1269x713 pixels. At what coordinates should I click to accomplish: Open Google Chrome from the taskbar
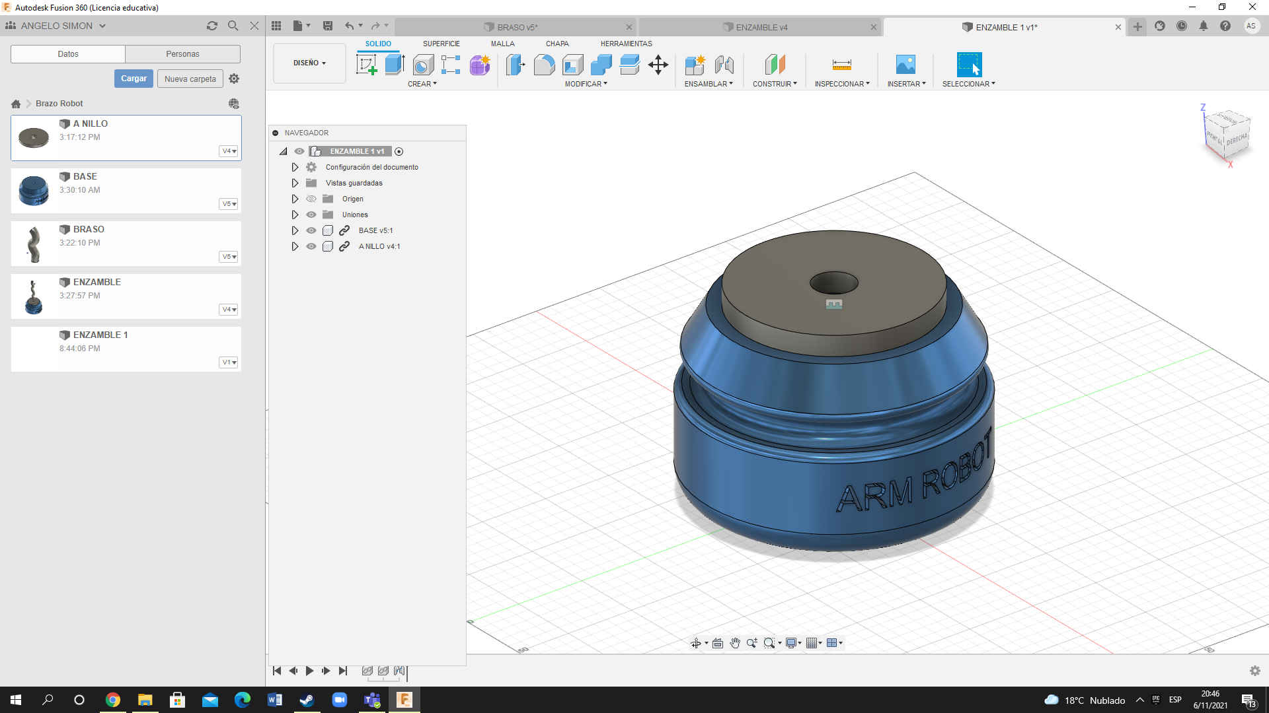[112, 700]
